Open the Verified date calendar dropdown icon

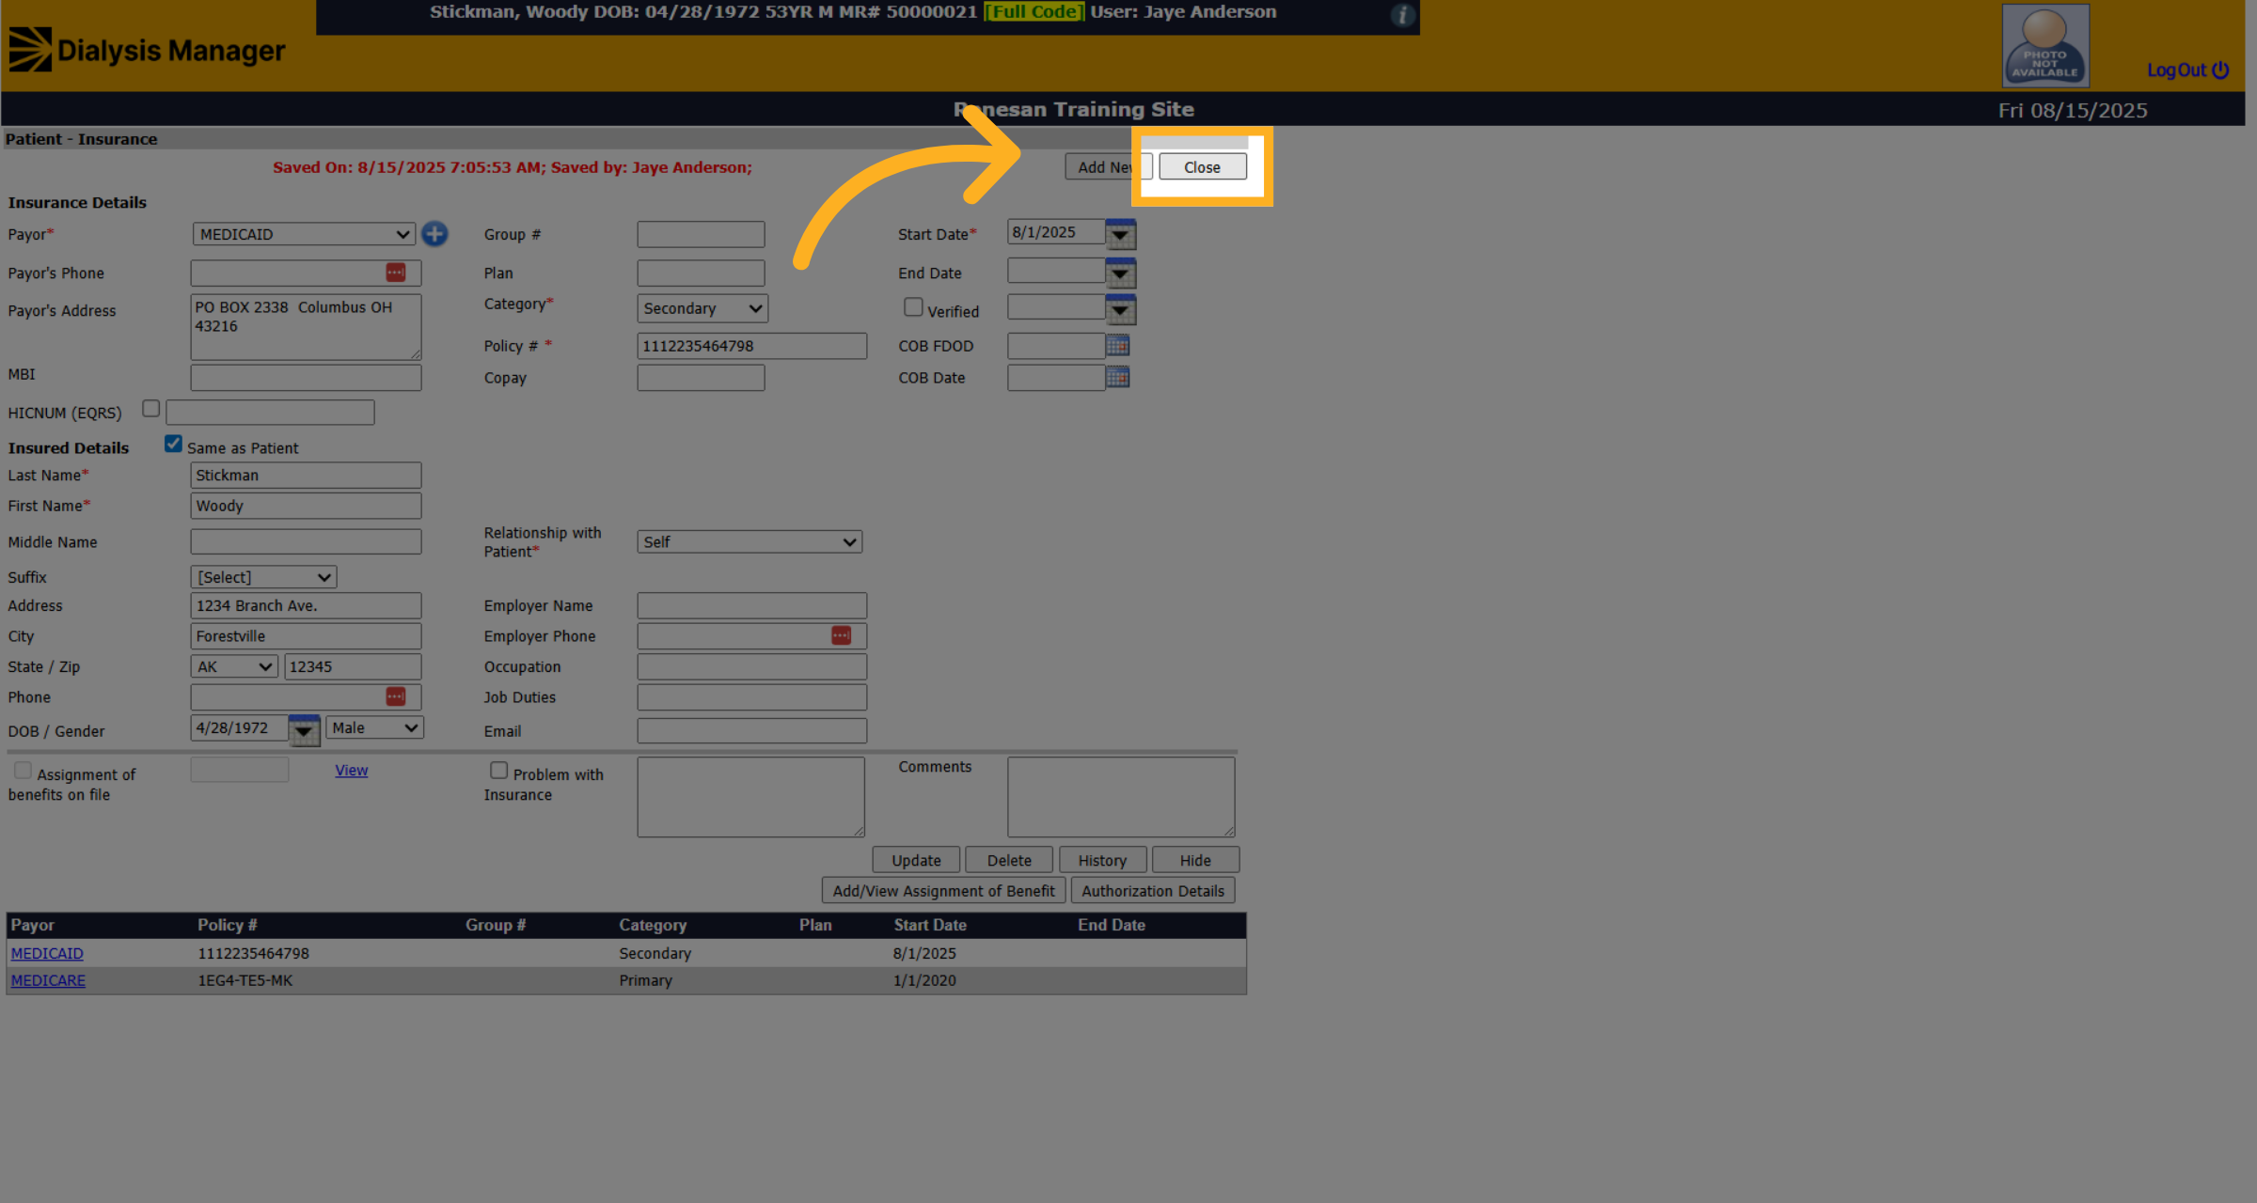click(x=1120, y=310)
